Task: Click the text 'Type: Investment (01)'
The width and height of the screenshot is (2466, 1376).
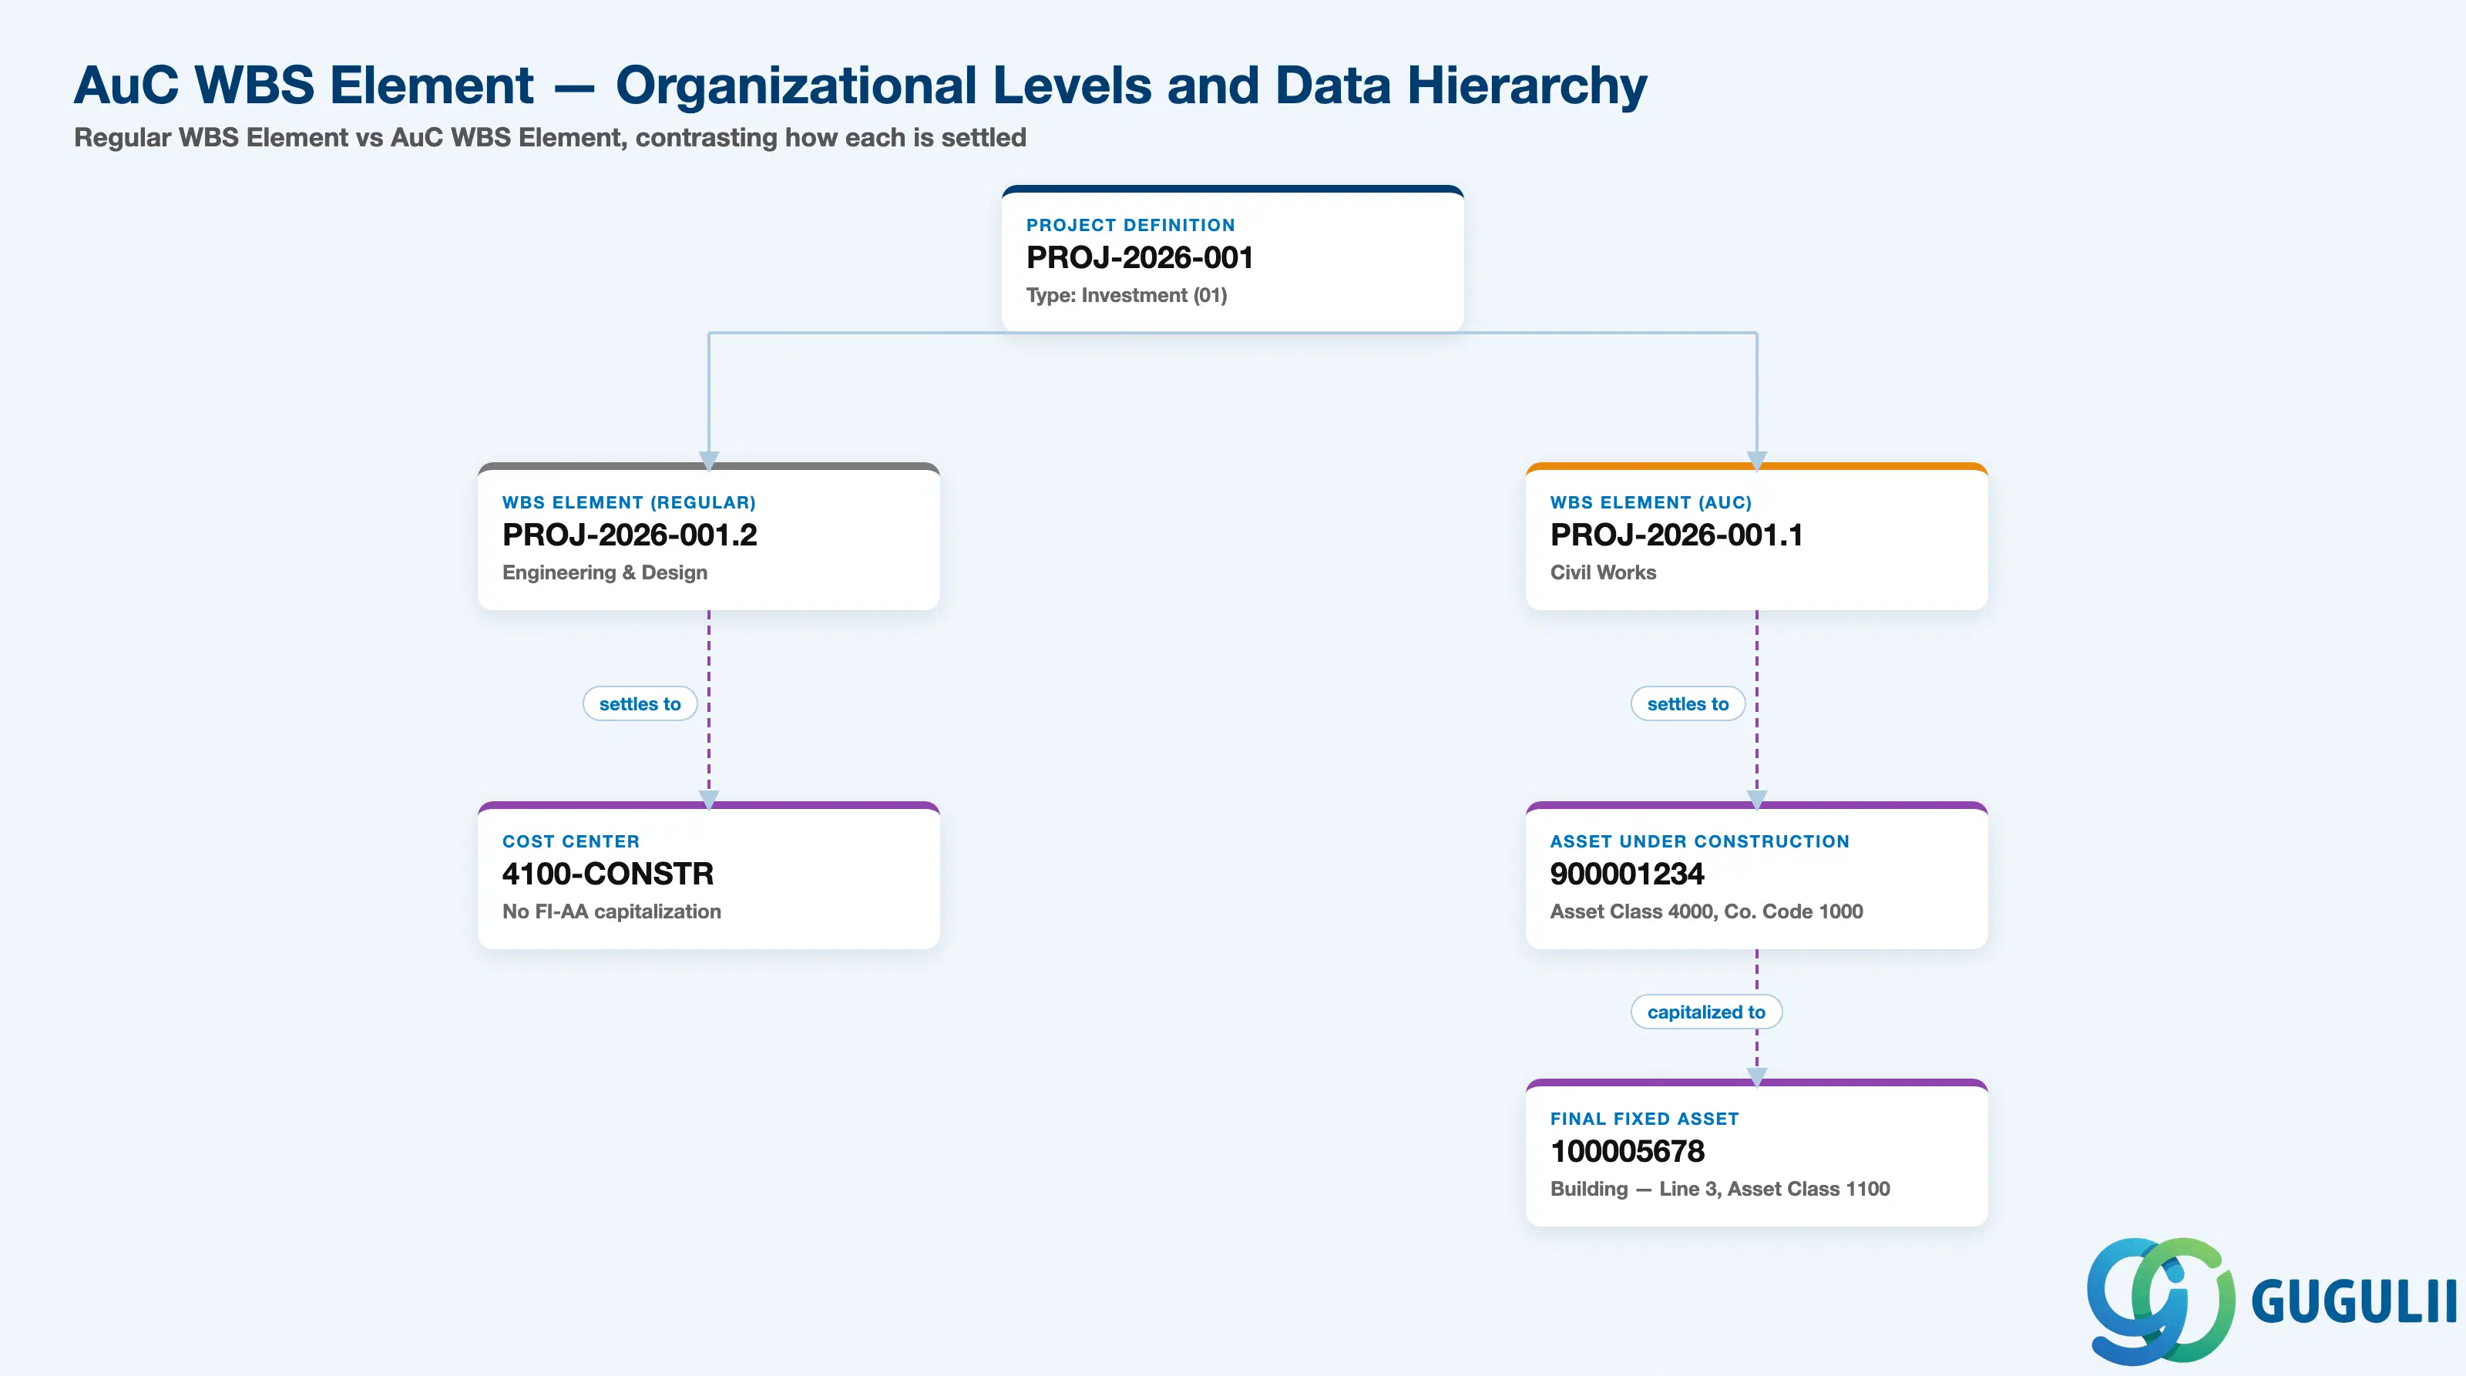Action: pos(1127,295)
